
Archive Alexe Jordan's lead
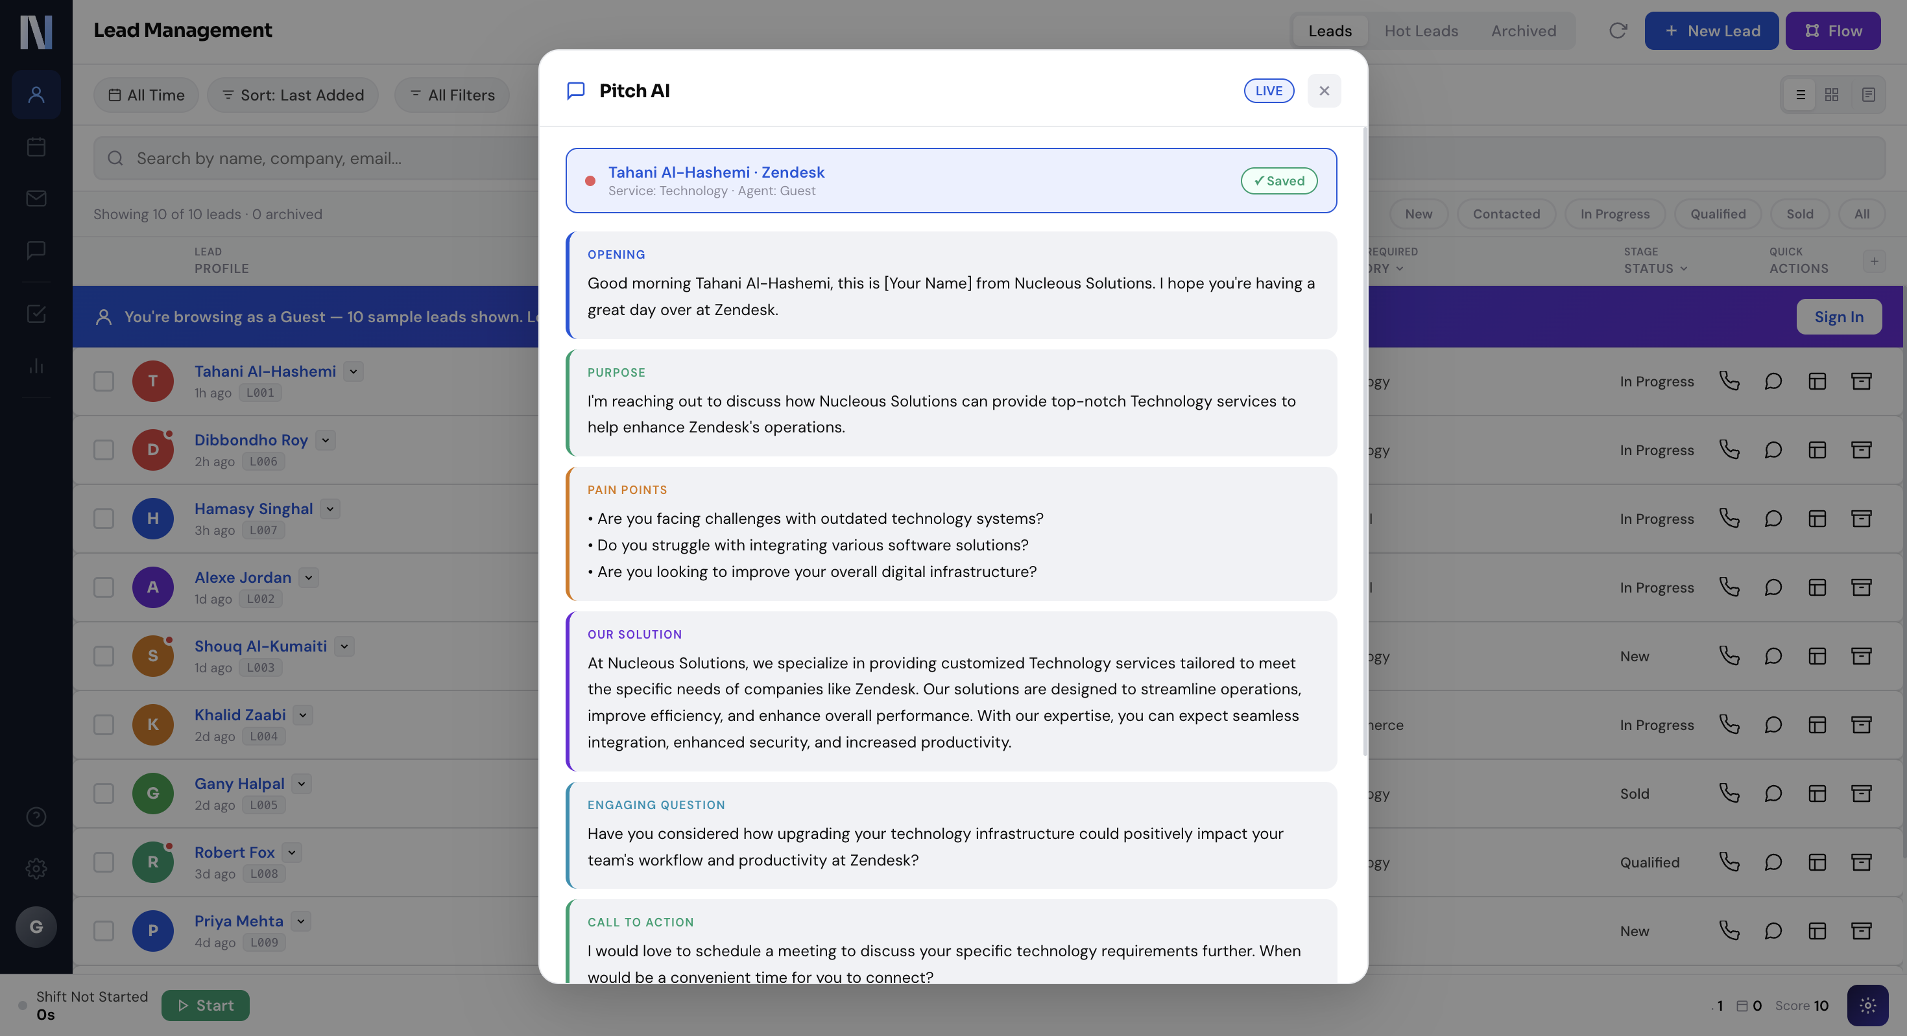click(1861, 587)
